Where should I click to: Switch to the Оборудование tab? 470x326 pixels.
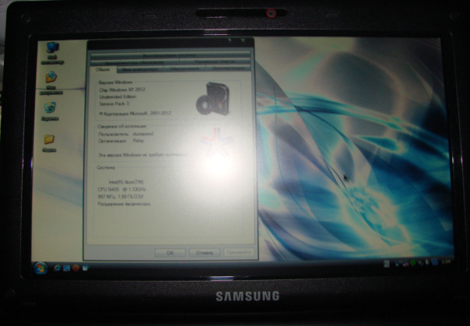click(x=184, y=68)
